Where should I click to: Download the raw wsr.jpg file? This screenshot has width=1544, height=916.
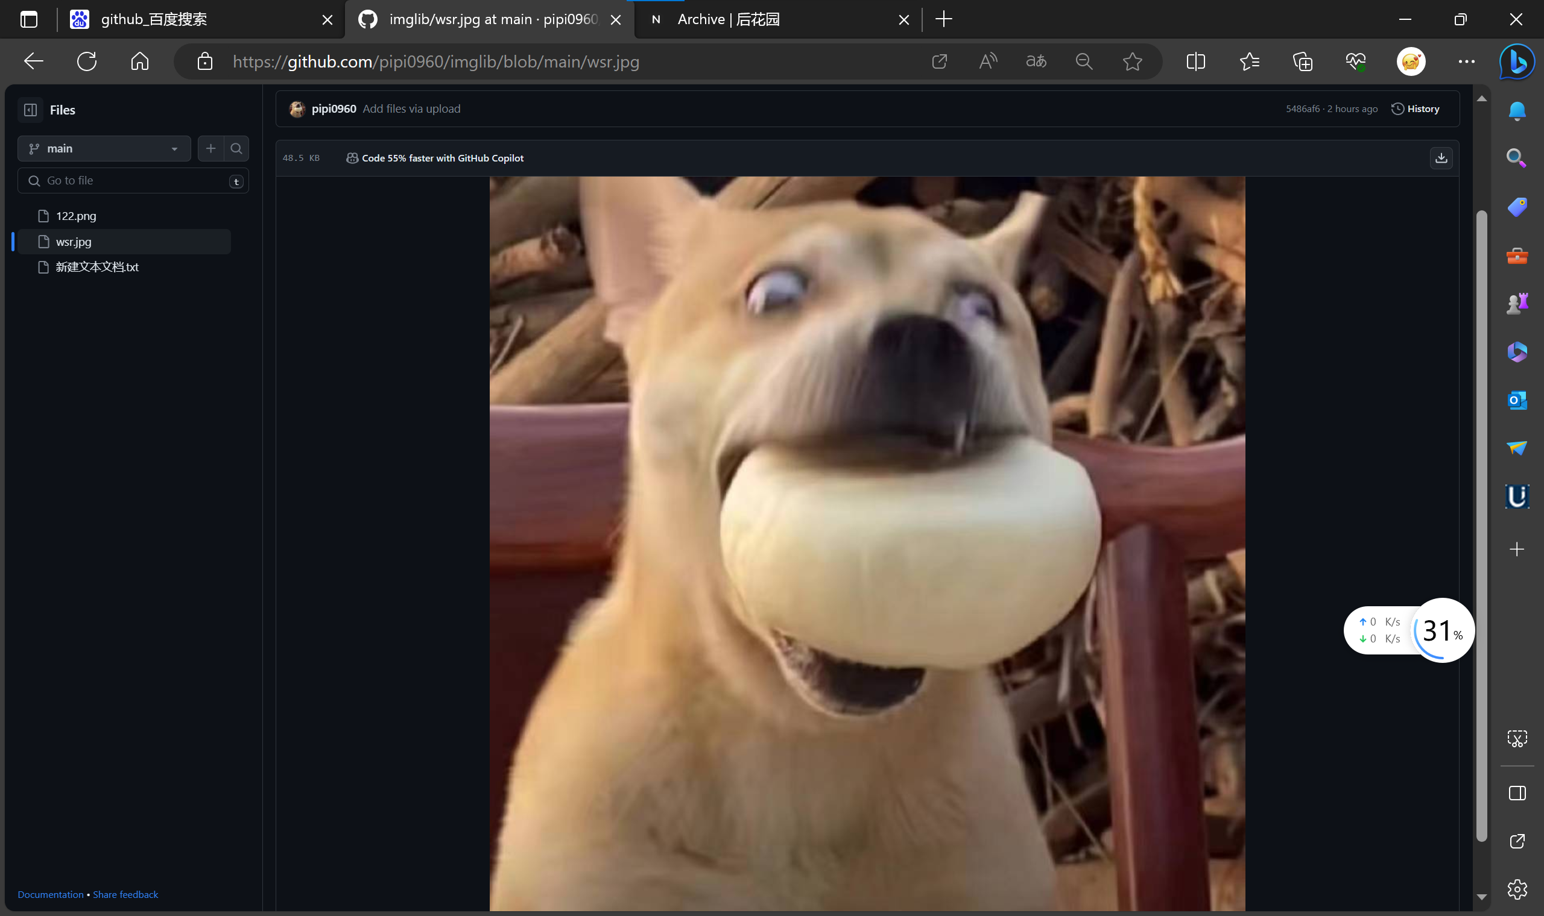tap(1440, 158)
